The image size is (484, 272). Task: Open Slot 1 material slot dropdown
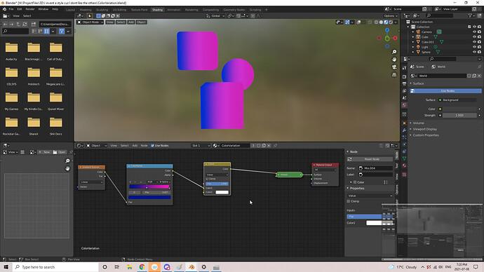pos(201,146)
